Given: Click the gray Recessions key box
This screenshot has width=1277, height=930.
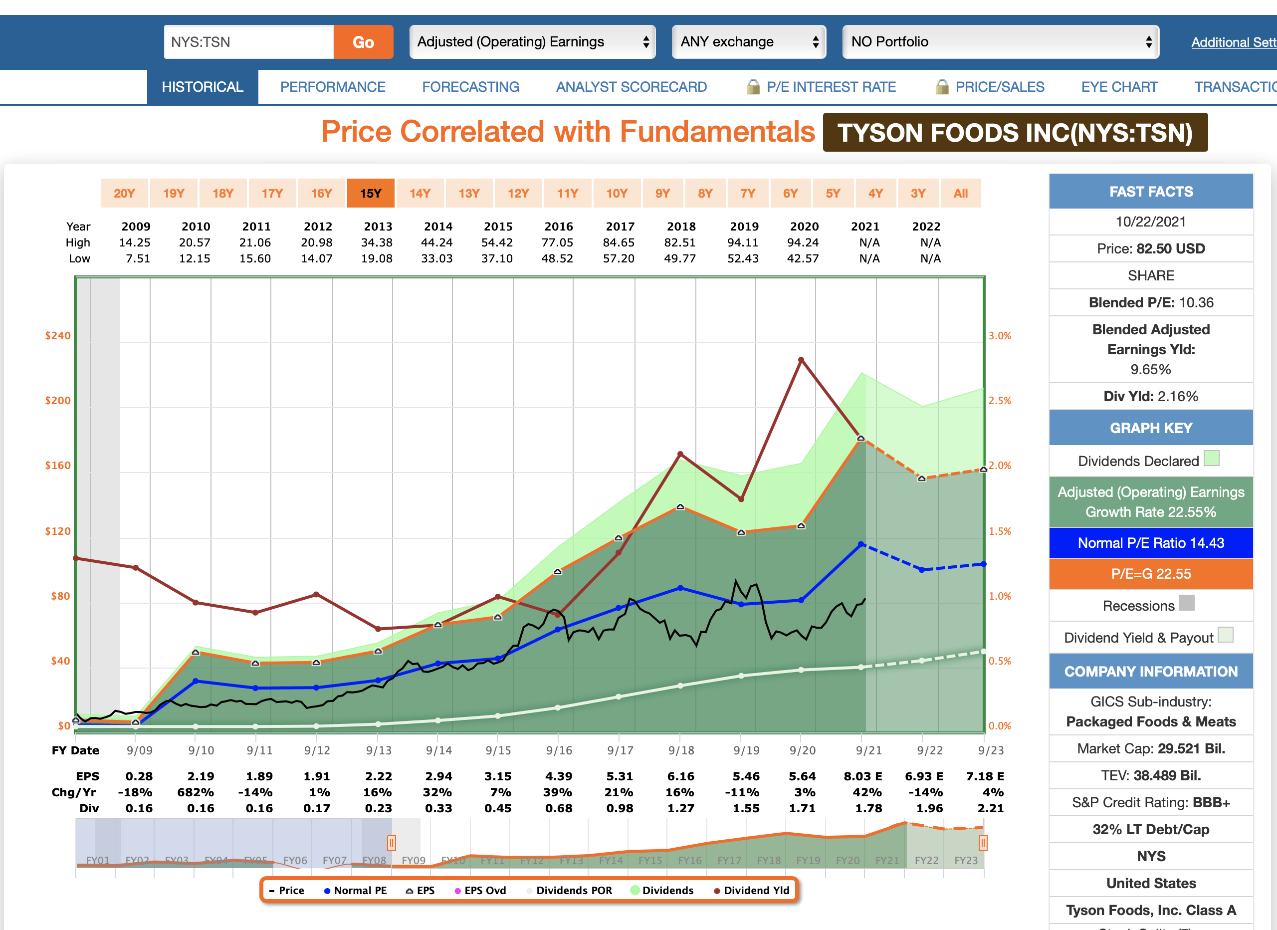Looking at the screenshot, I should pos(1186,603).
